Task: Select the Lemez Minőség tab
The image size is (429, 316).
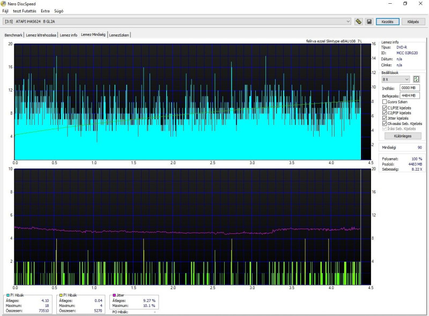Action: (x=93, y=34)
